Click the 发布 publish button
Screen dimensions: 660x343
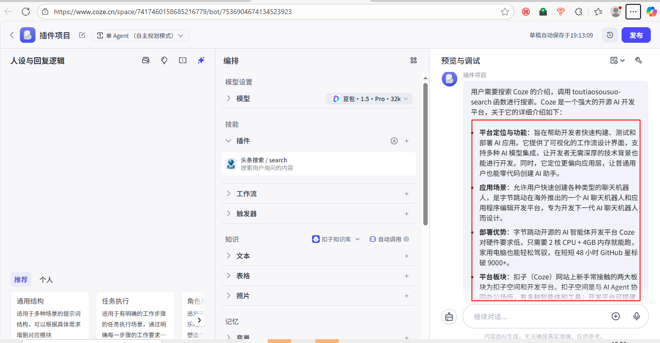click(x=636, y=35)
